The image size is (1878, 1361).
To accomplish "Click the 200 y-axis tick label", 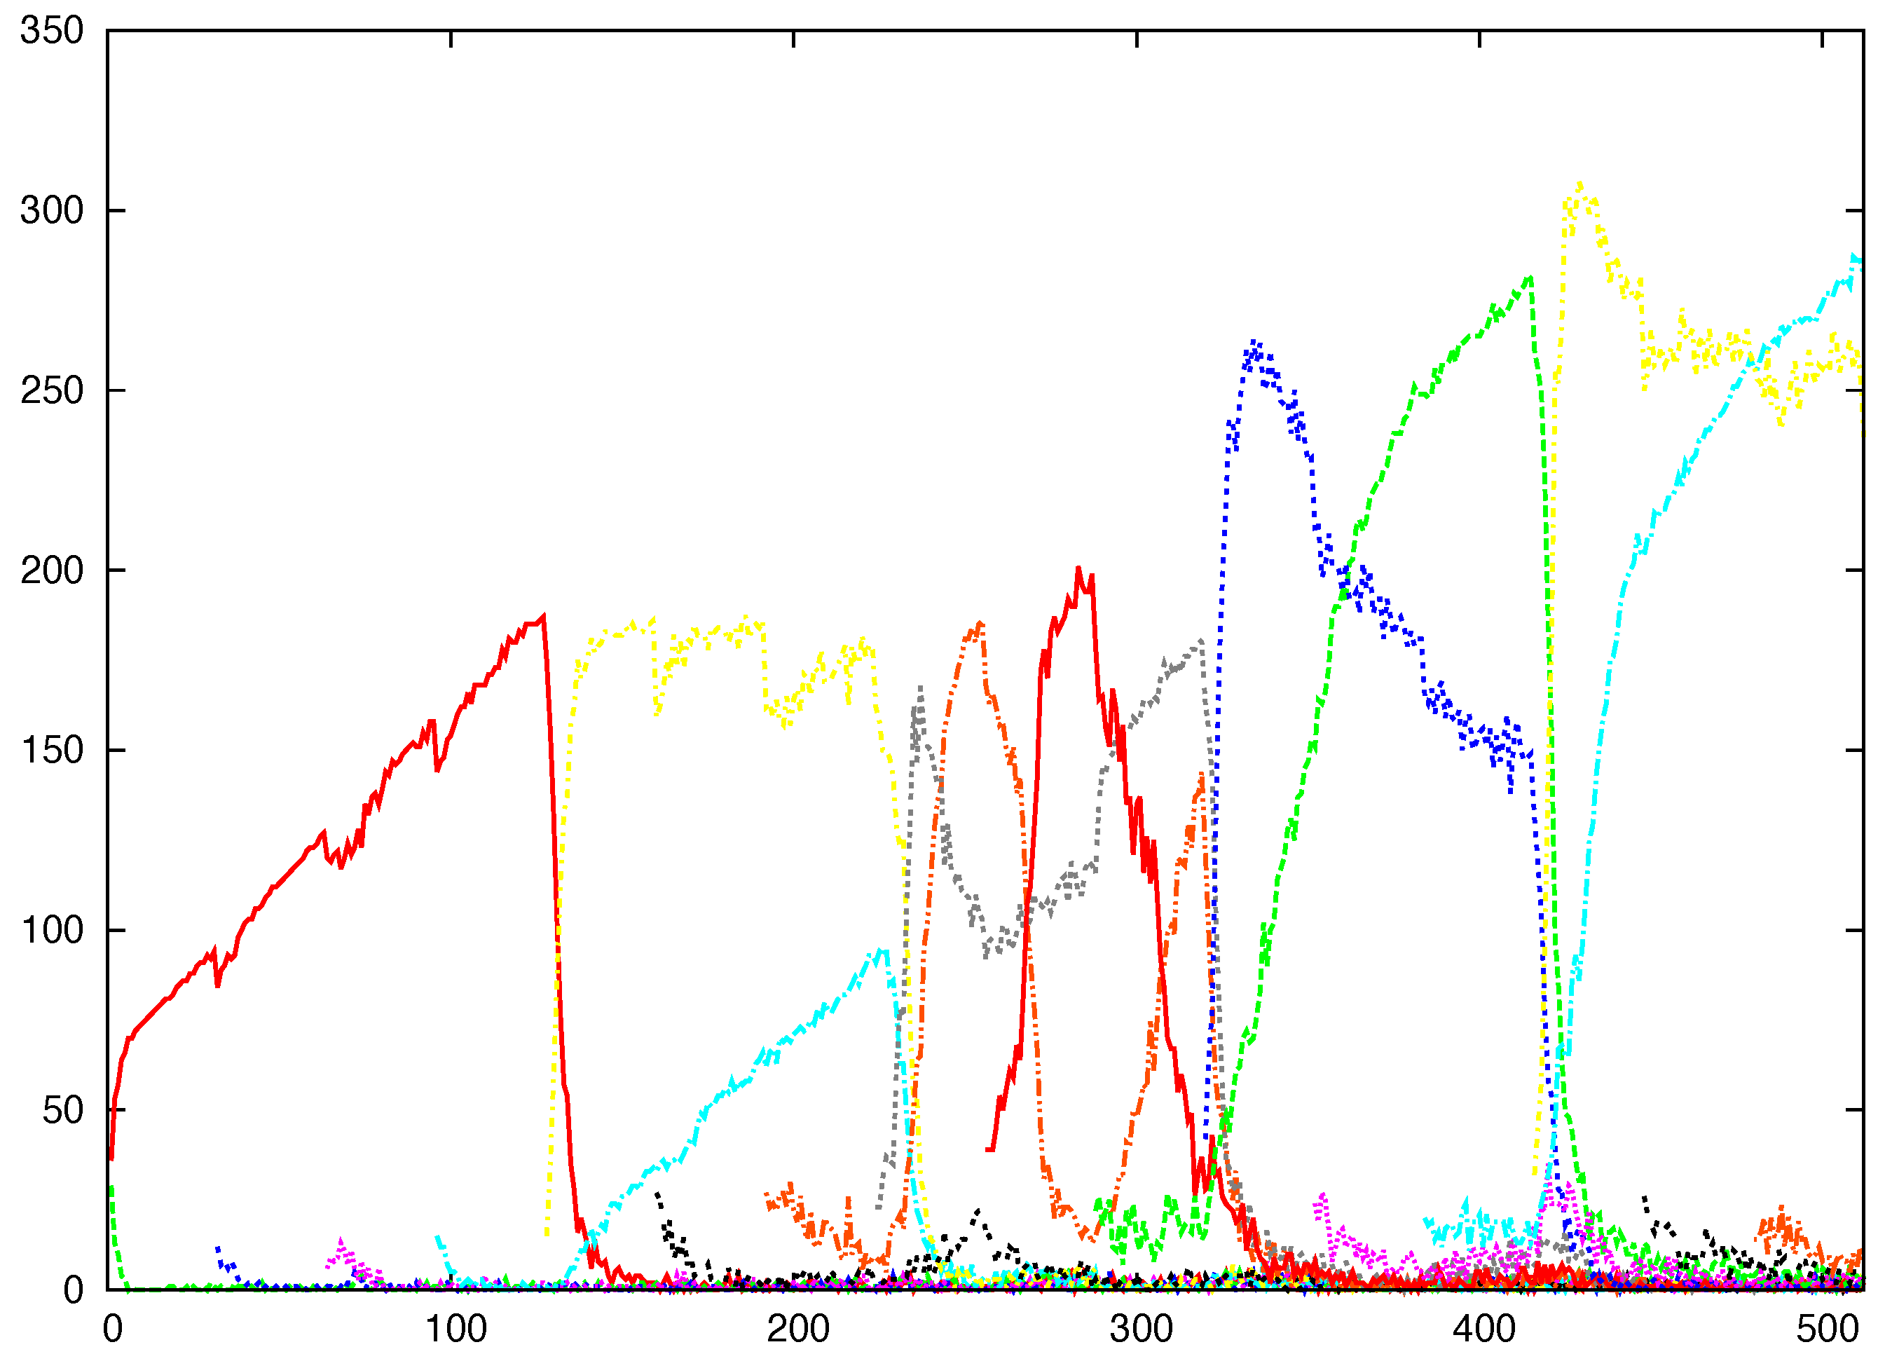I will (x=51, y=570).
